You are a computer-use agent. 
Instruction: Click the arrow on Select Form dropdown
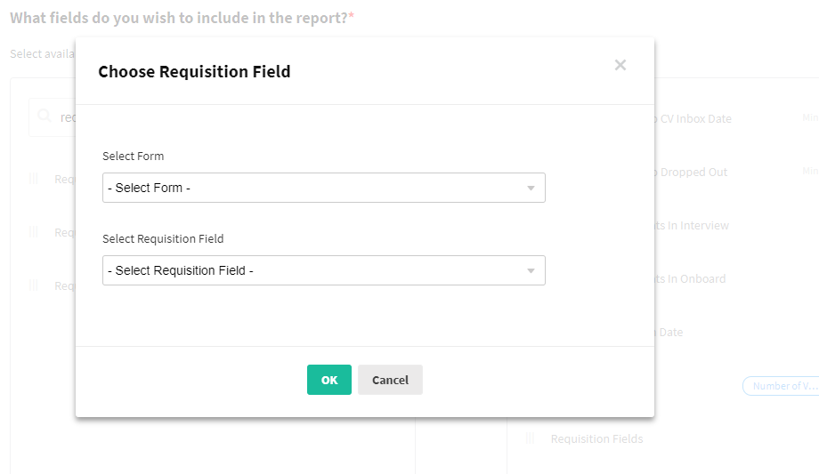[531, 188]
